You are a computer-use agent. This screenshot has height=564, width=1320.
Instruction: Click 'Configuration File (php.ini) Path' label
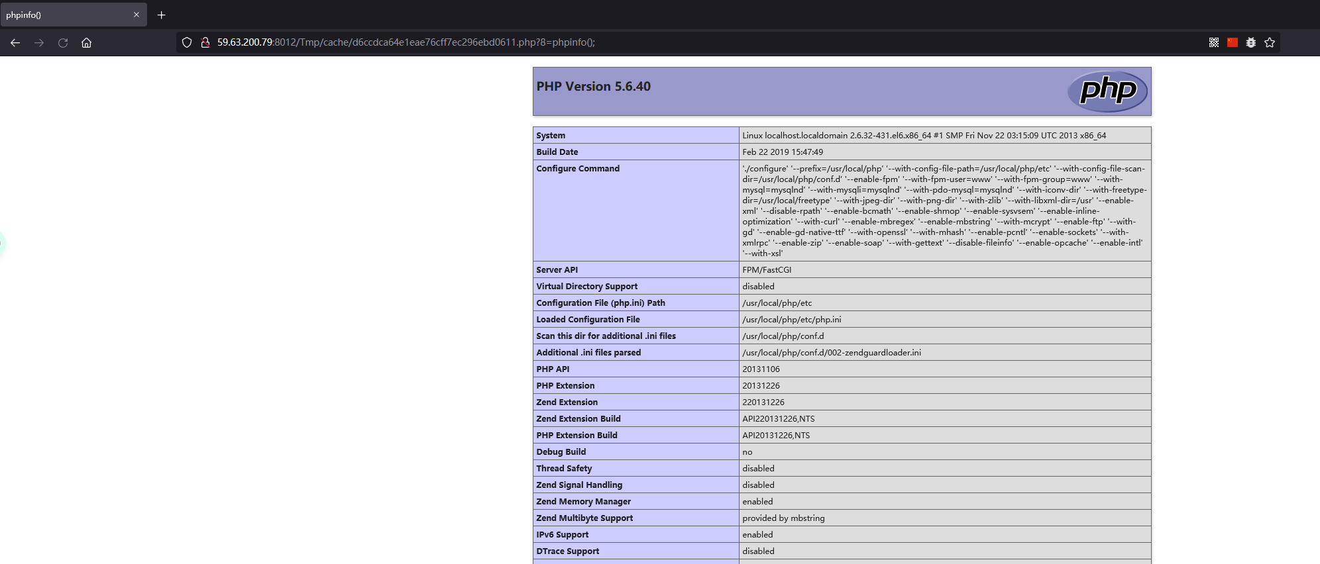pos(601,303)
